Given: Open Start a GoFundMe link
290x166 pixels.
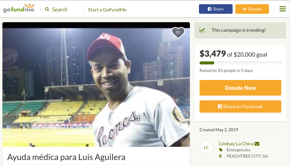Looking at the screenshot, I should point(107,10).
